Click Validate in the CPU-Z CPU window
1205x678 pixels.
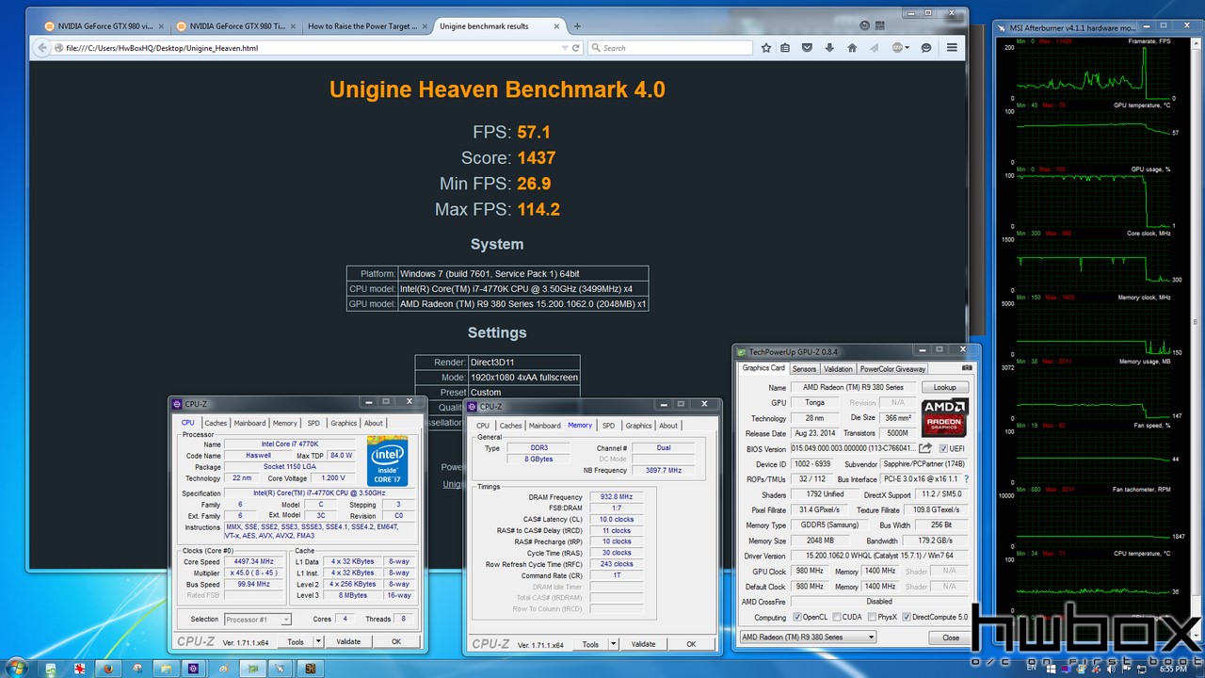348,641
